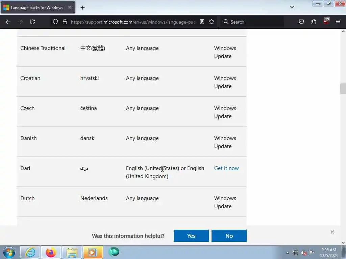Click the Firefox taskbar icon
The image size is (346, 259).
pyautogui.click(x=51, y=252)
